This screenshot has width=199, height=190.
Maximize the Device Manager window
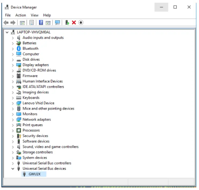point(175,7)
